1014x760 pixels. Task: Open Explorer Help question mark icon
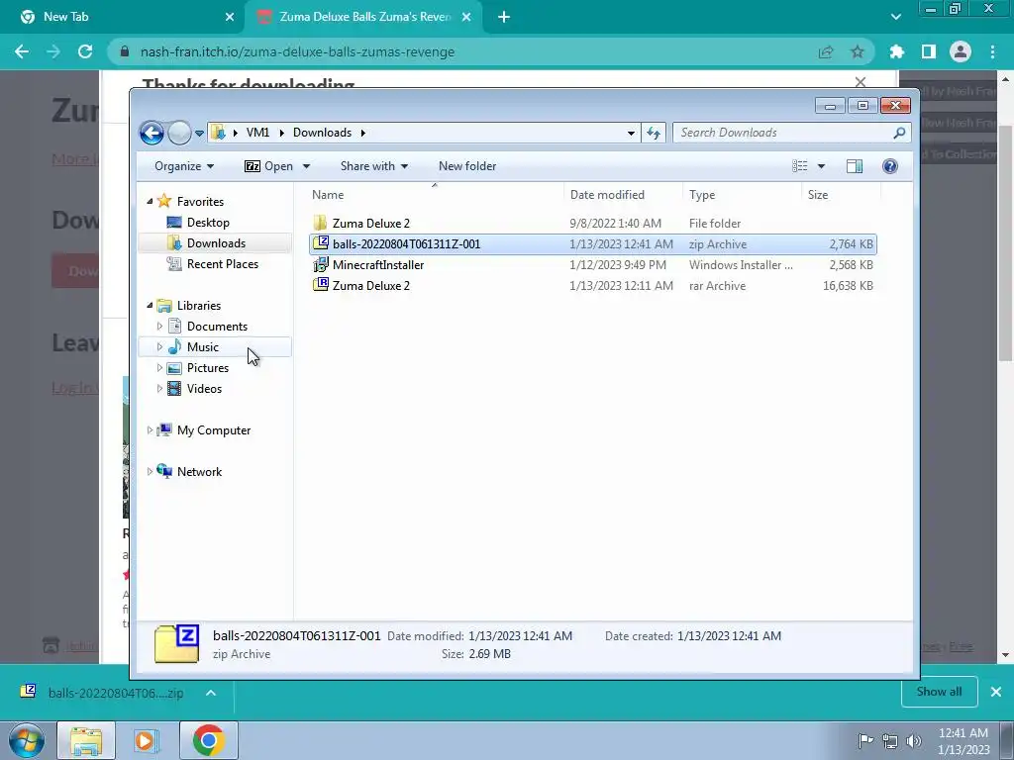[890, 166]
